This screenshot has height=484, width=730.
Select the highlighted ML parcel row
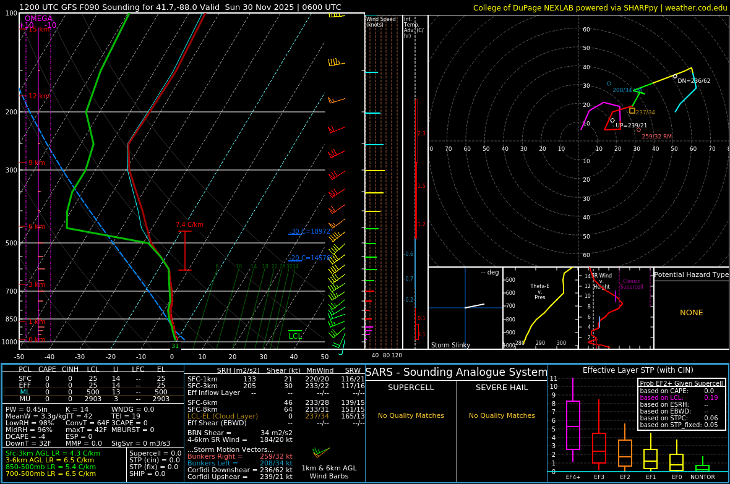click(x=93, y=393)
